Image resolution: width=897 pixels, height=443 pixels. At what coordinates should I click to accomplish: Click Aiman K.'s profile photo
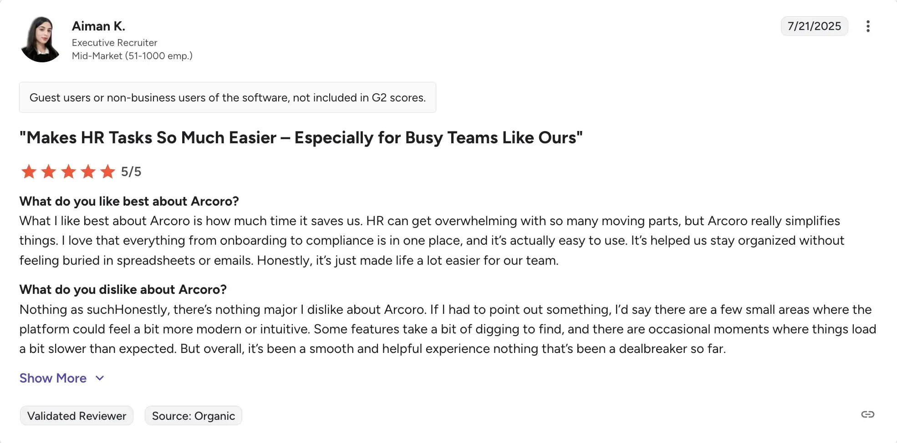(x=41, y=40)
